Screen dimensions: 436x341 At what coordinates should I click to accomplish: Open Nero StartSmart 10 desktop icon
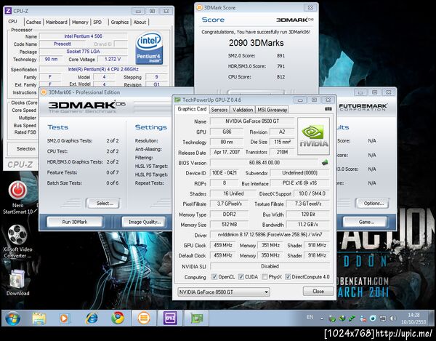click(x=17, y=198)
